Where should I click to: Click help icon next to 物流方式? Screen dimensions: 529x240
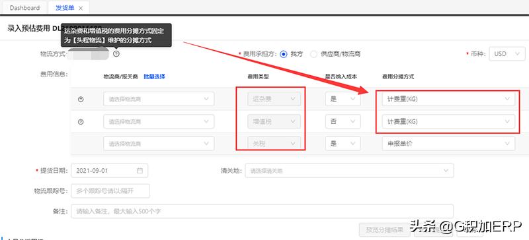116,53
